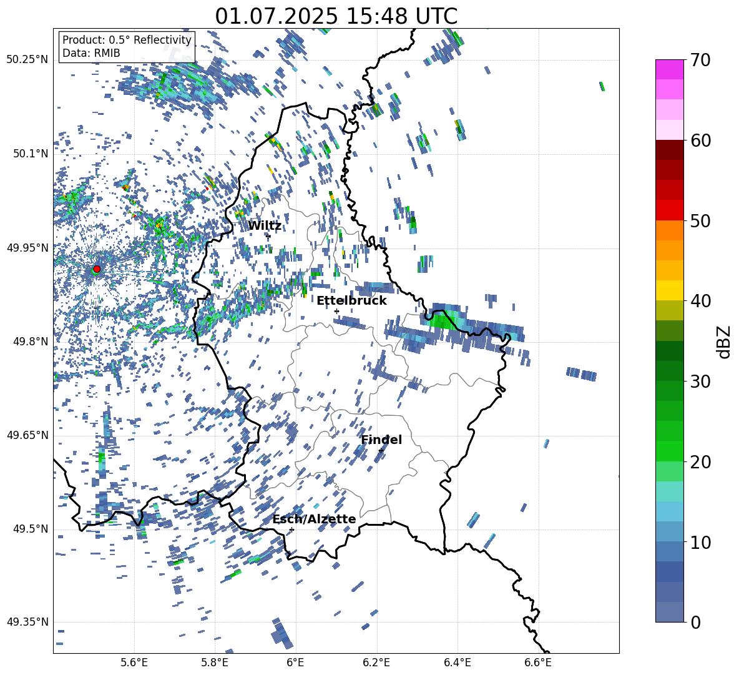
Task: Click the Wiltz station cross marker
Action: (x=268, y=236)
